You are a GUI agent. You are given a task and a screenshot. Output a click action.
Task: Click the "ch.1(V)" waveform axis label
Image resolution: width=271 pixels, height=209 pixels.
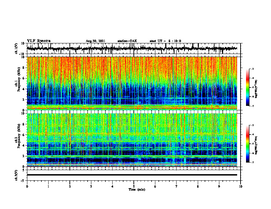(x=16, y=48)
